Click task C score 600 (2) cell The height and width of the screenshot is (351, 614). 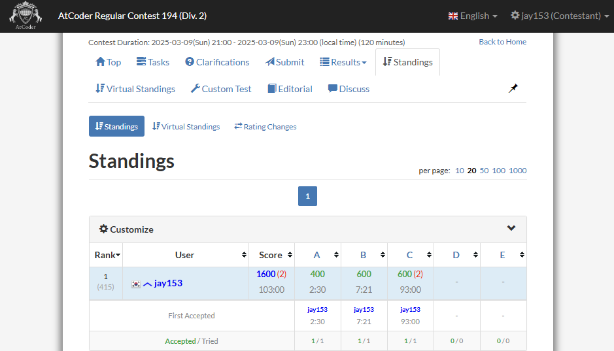click(x=411, y=274)
